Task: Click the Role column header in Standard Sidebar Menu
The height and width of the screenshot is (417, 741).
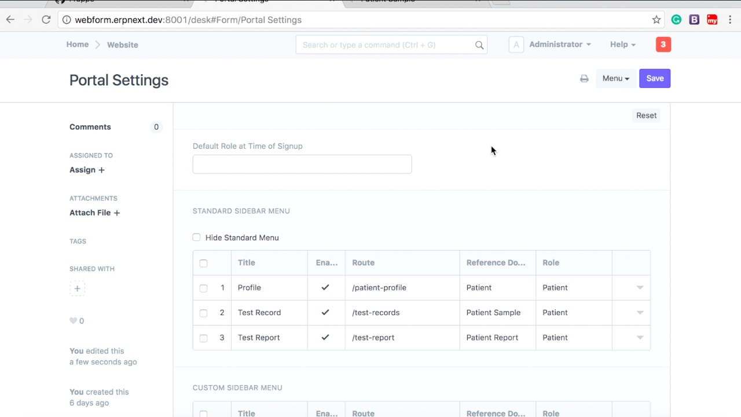Action: pyautogui.click(x=574, y=262)
